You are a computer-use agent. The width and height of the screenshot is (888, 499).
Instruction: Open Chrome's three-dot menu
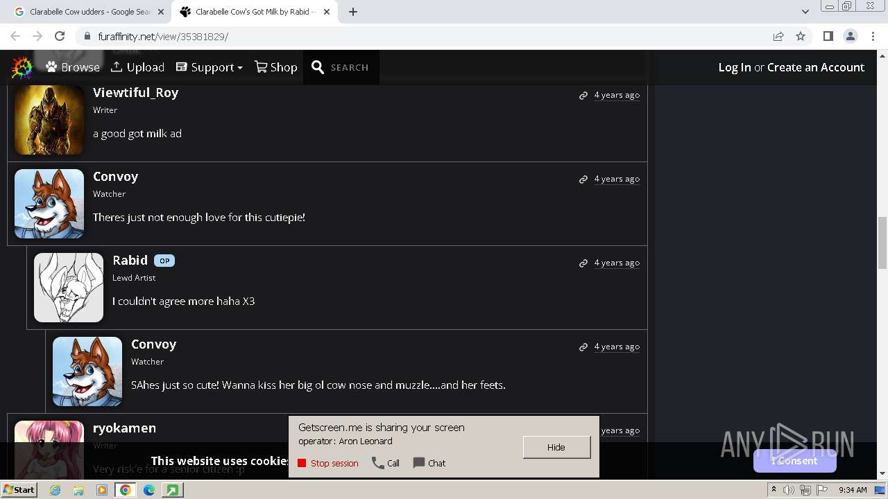873,36
